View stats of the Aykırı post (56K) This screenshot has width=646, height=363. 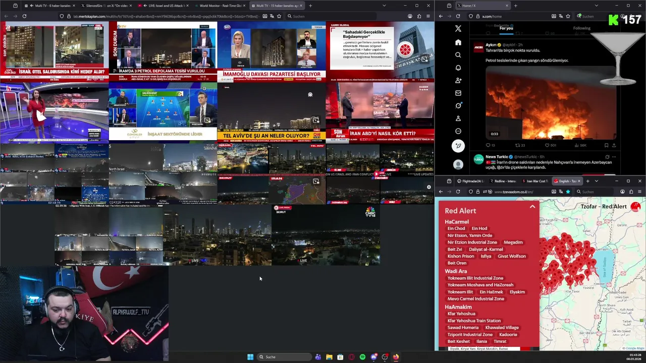tap(580, 145)
